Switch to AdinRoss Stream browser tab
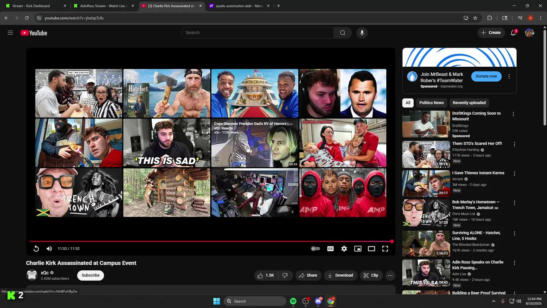Screen dimensions: 547x308 pos(104,6)
